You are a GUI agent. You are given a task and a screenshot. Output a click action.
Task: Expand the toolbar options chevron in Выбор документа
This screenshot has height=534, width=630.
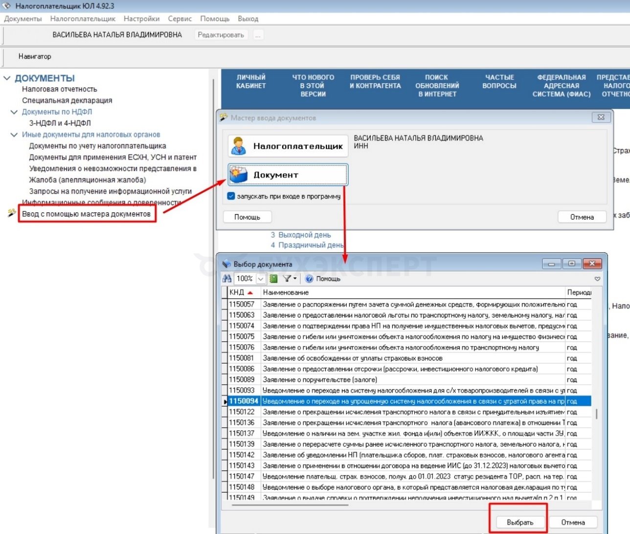[x=597, y=279]
